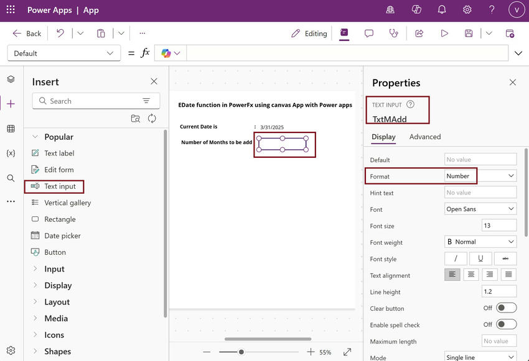Viewport: 529px width, 361px height.
Task: Switch to the Display tab
Action: point(383,137)
